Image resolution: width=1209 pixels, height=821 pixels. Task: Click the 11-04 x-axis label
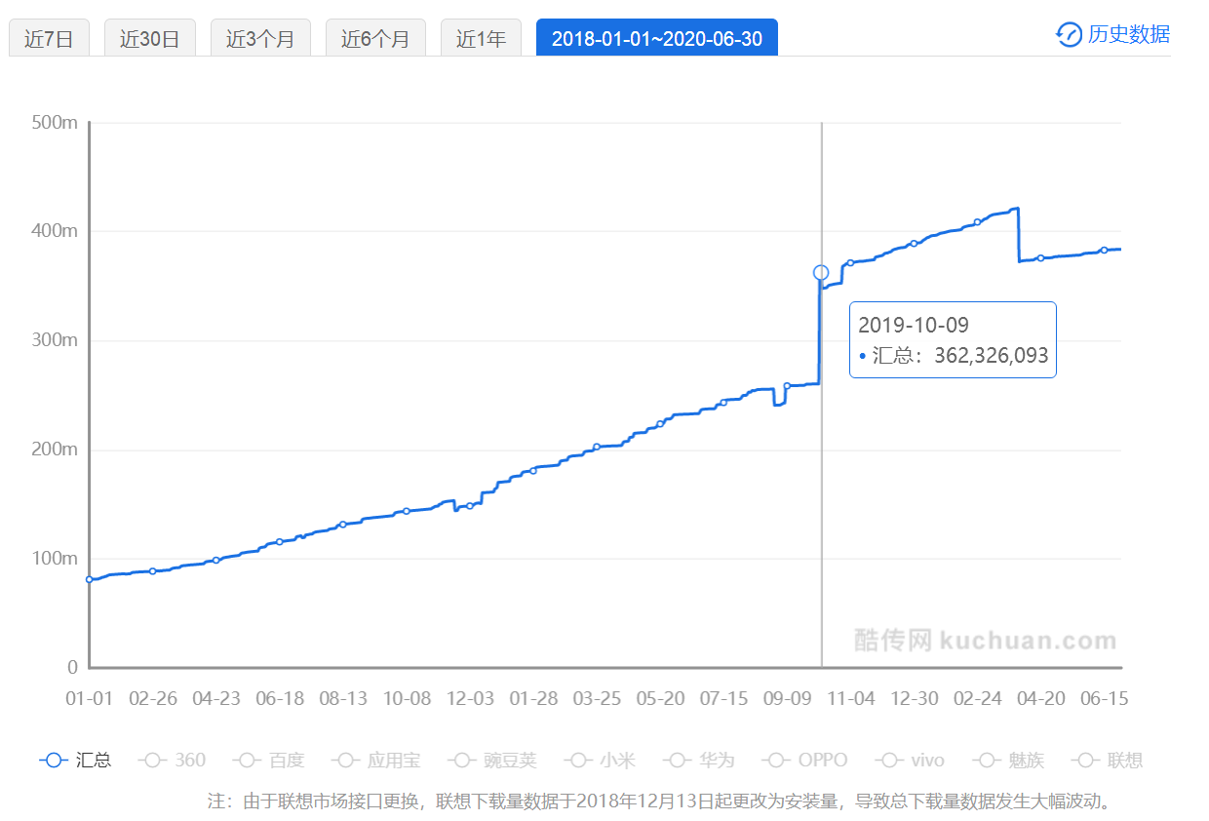click(x=850, y=698)
